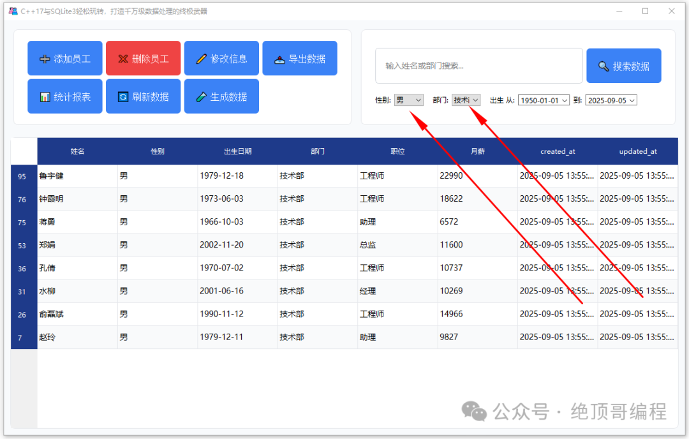
Task: Click salary cell 22990
Action: [x=477, y=176]
